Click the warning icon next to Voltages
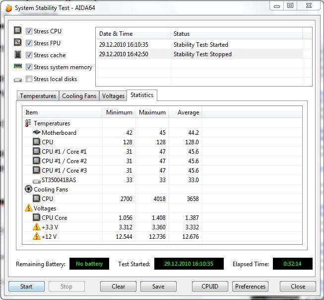 [28, 208]
